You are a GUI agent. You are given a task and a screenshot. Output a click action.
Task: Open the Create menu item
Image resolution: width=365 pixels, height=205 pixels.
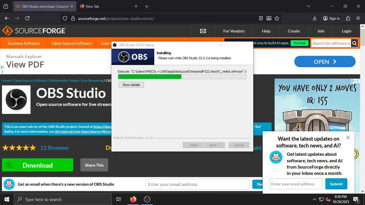point(294,31)
